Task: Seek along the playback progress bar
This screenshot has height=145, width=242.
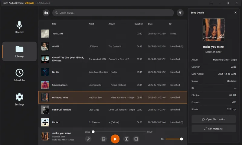Action: (x=119, y=132)
